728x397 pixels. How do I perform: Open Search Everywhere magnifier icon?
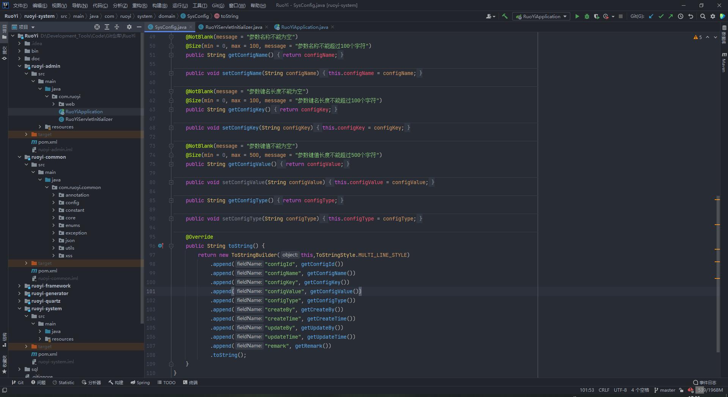[703, 16]
